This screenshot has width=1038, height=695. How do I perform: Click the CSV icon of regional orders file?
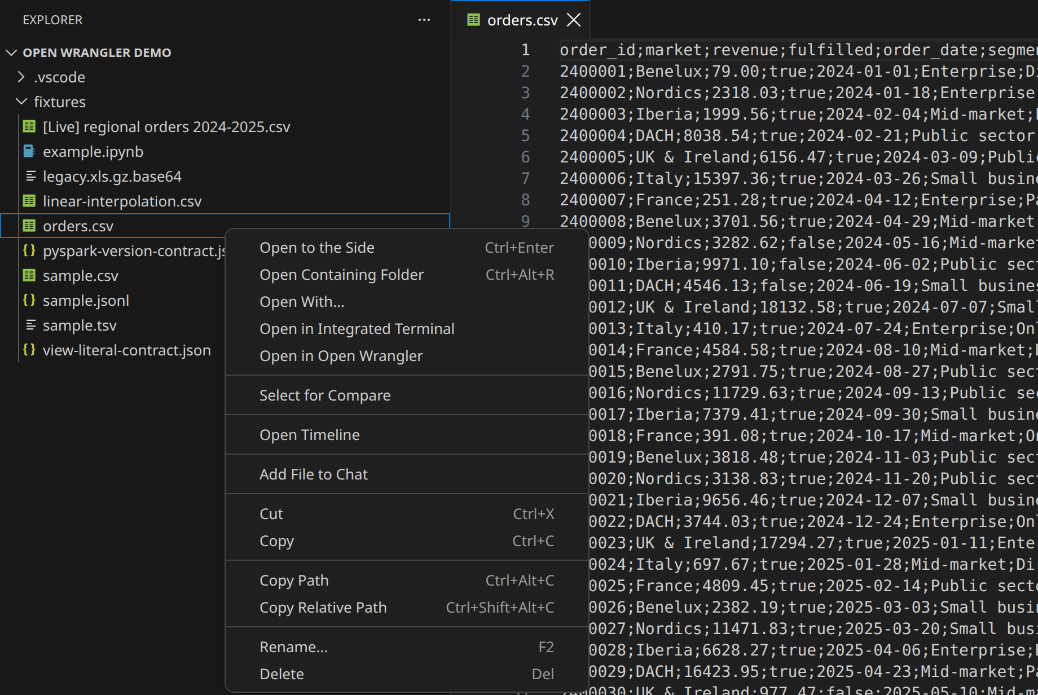pos(29,126)
